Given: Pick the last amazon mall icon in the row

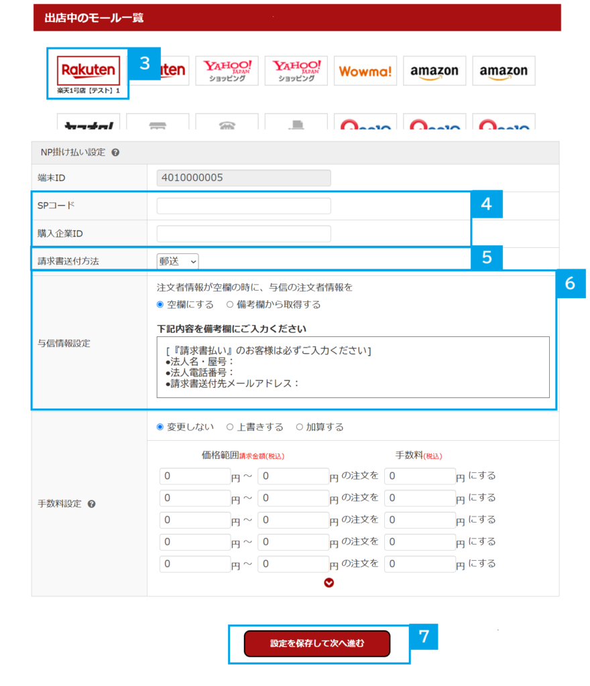Looking at the screenshot, I should (504, 70).
